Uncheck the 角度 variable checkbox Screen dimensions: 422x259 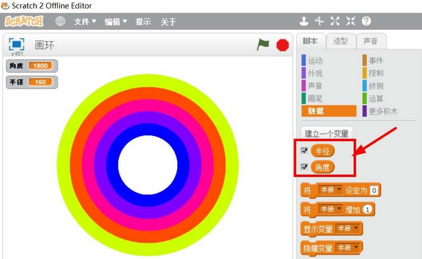(304, 166)
